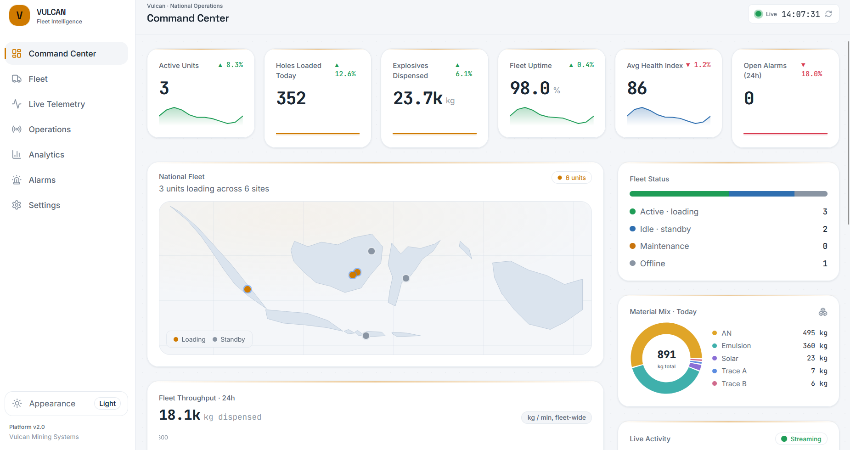Select the Standby map legend item
This screenshot has width=850, height=450.
229,339
